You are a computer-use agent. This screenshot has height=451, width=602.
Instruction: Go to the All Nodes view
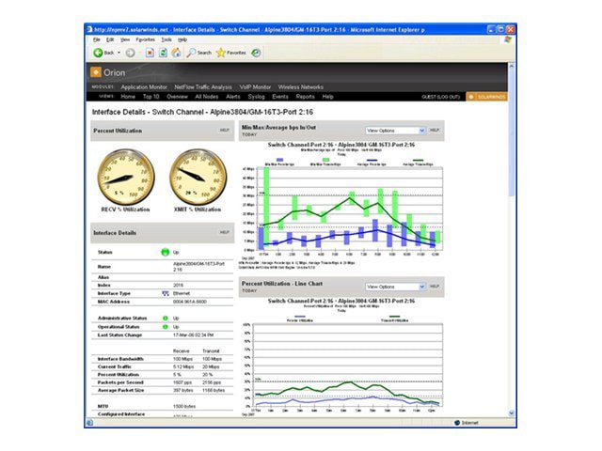[207, 97]
